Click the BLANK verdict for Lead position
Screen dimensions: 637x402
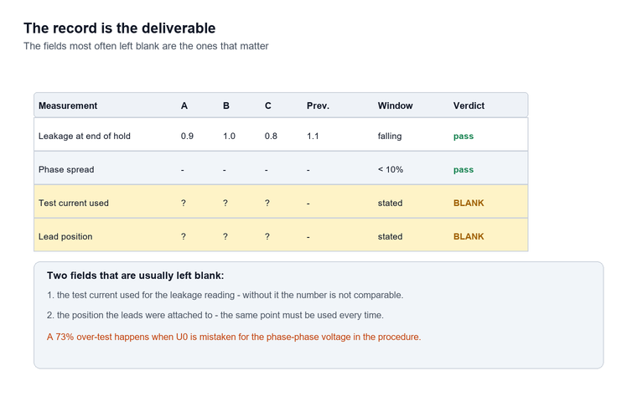[x=469, y=237]
